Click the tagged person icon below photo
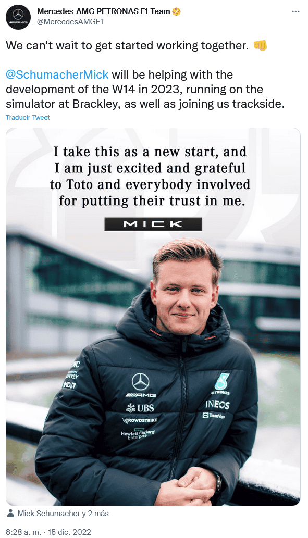 click(10, 514)
